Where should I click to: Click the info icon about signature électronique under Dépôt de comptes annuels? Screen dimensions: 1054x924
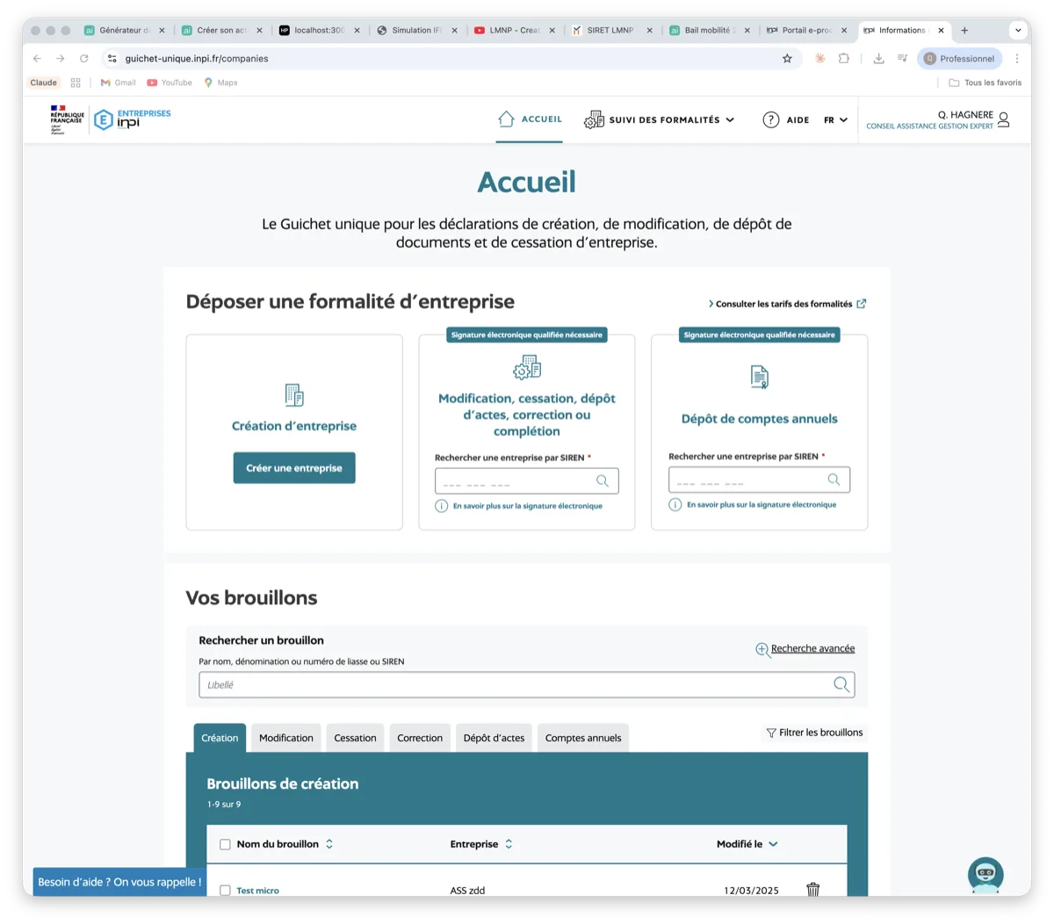[675, 504]
